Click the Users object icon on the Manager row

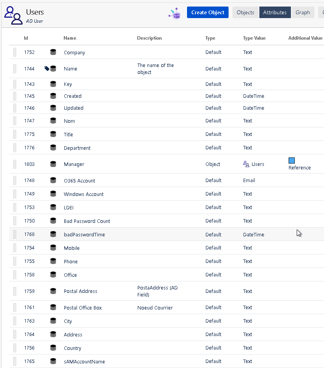coord(246,164)
